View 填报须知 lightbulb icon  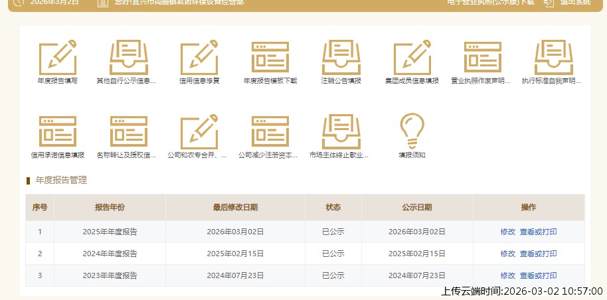(x=412, y=131)
